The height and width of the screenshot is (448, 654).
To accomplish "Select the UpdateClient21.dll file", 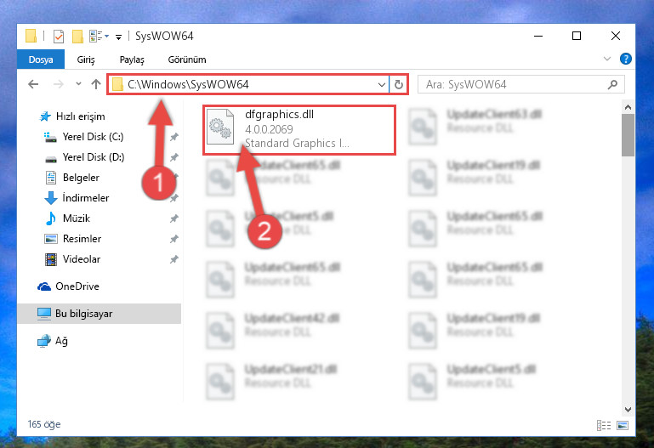I will [x=272, y=382].
